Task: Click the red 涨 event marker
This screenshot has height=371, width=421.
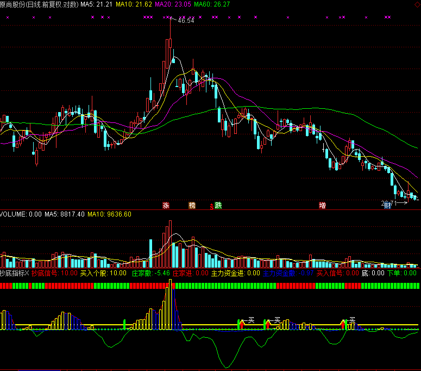Action: pos(166,206)
